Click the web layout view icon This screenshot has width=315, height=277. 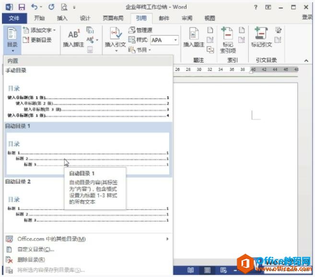click(223, 270)
